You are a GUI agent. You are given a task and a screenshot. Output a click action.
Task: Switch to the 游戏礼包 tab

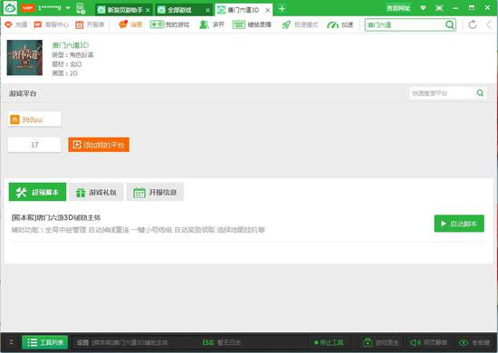(96, 192)
